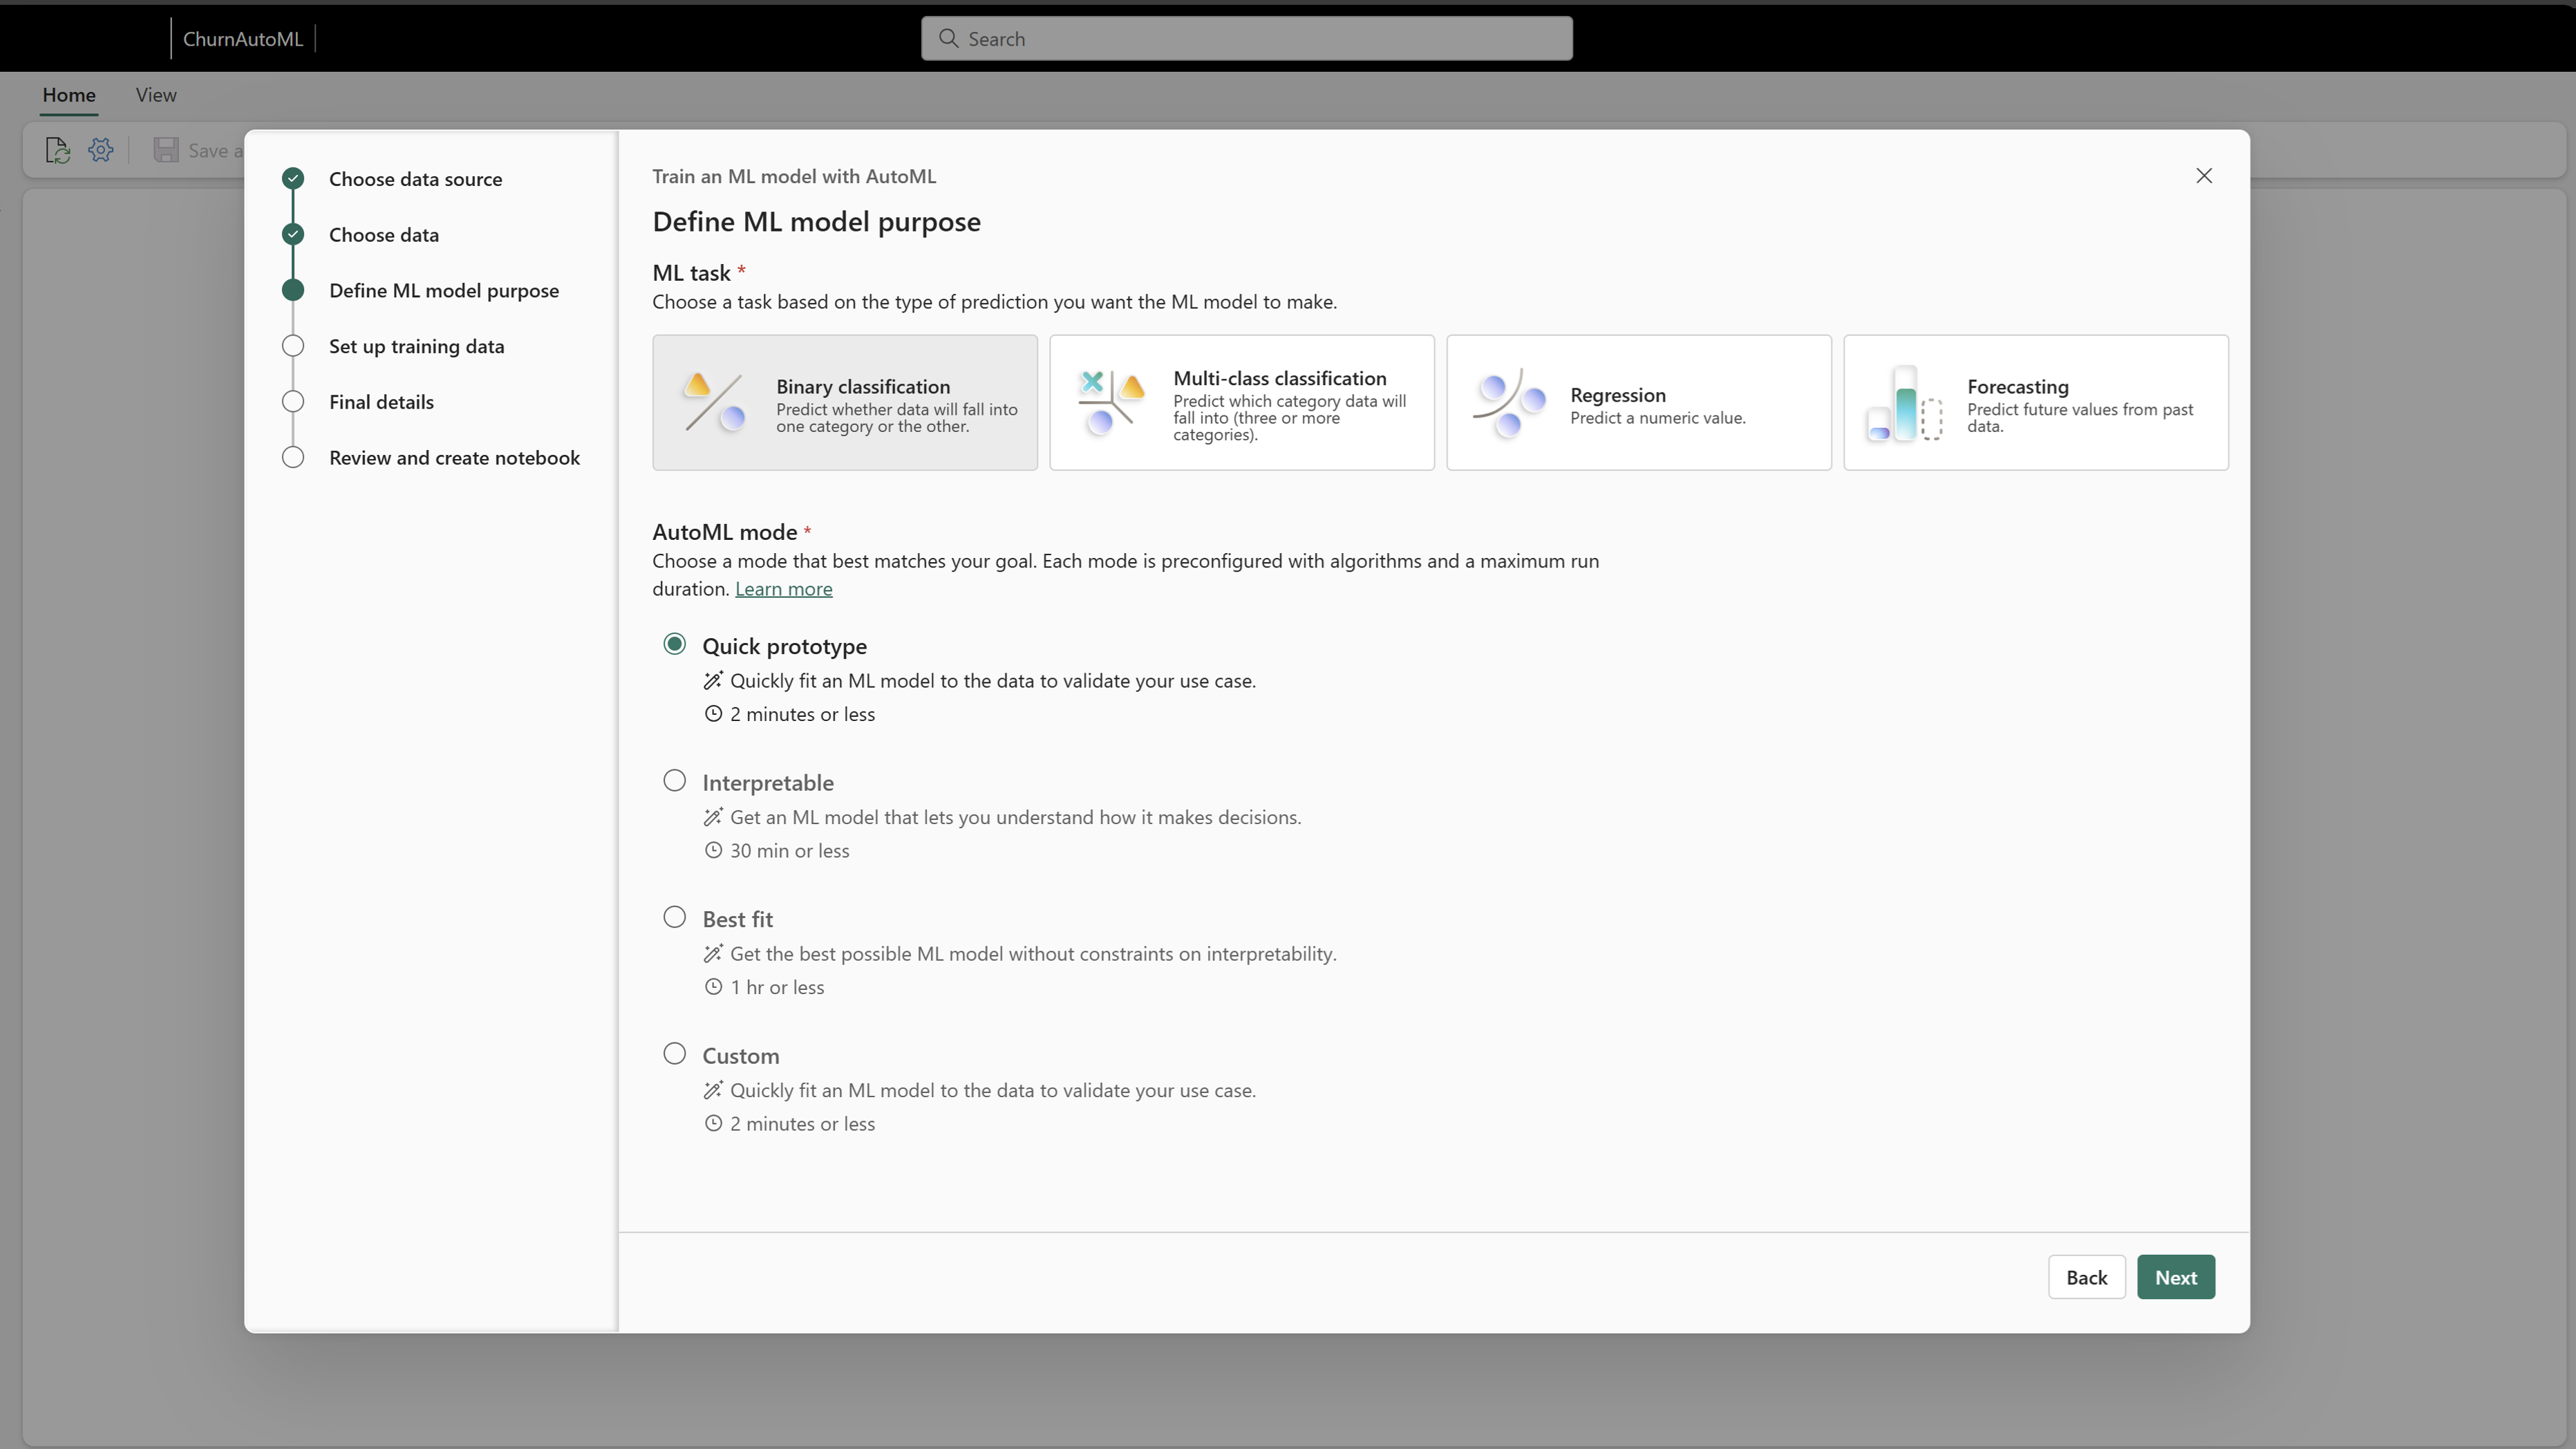
Task: Switch to the View tab
Action: [156, 95]
